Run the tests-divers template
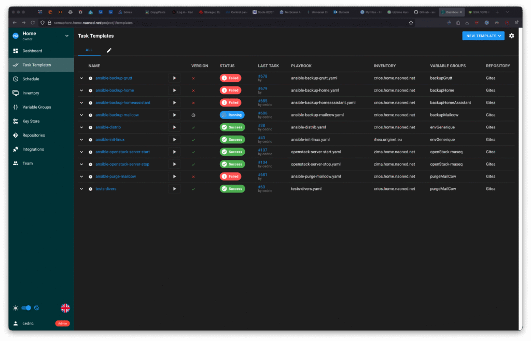This screenshot has height=341, width=531. 174,189
